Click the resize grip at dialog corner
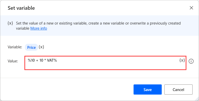The height and width of the screenshot is (101, 199). click(197, 99)
